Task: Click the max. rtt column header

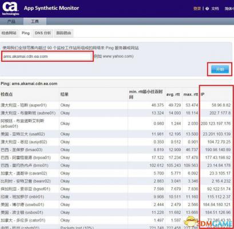Action: 191,94
